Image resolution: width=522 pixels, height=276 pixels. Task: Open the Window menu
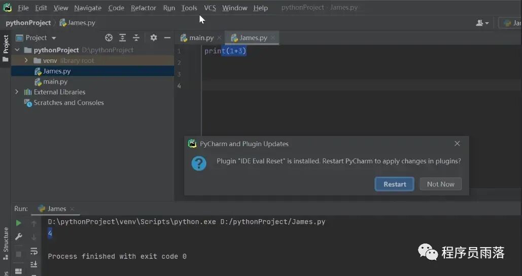pyautogui.click(x=235, y=8)
